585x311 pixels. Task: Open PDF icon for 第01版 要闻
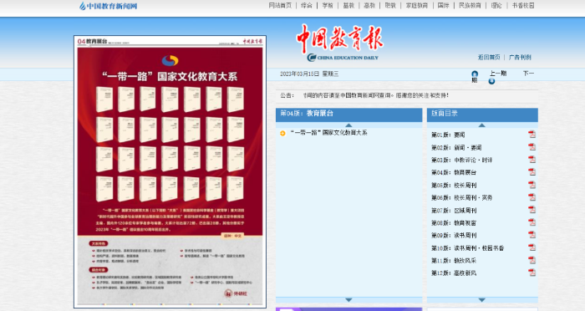[532, 135]
